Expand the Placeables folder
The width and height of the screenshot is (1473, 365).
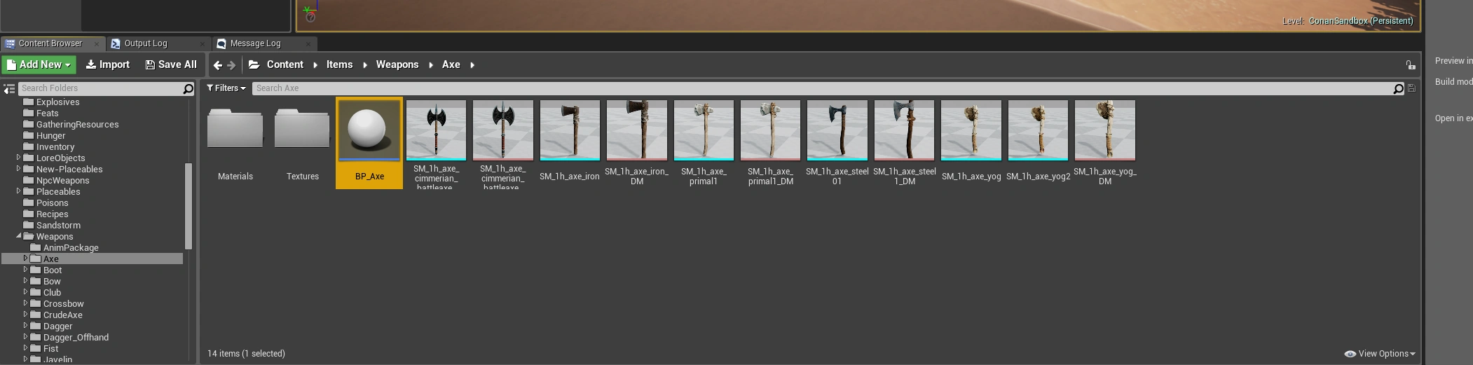[x=18, y=191]
